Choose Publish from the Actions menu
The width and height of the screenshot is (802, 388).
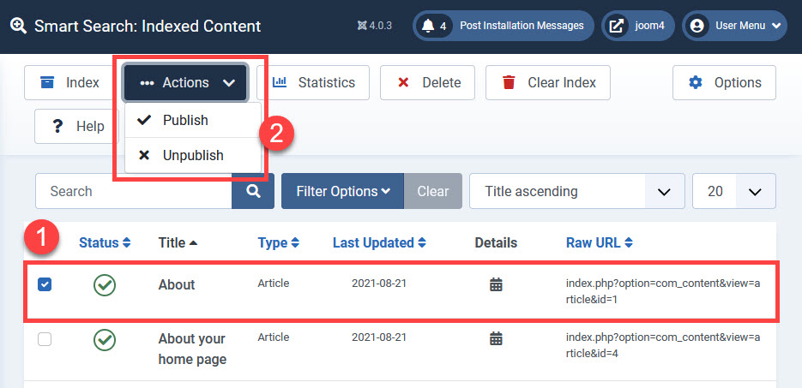[x=184, y=120]
